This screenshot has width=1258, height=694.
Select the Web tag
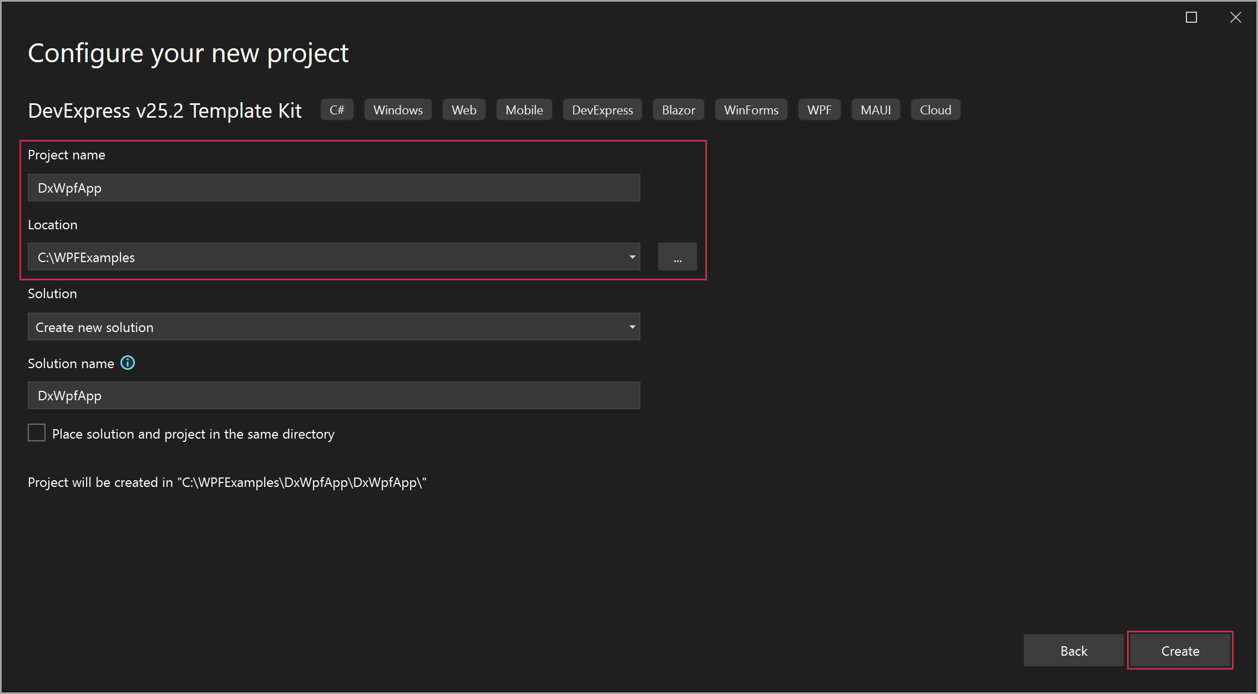(463, 109)
